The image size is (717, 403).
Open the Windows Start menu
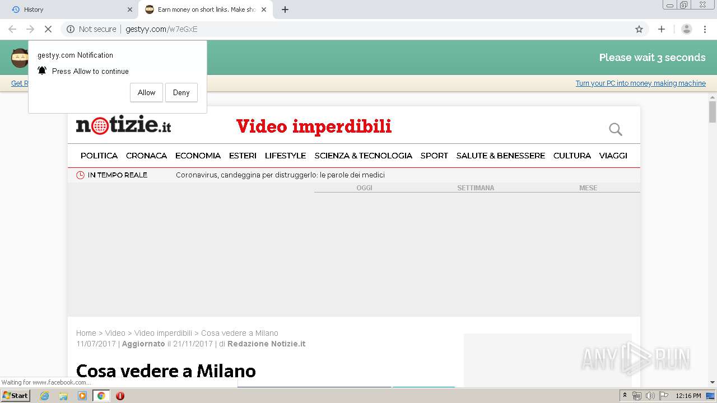pos(15,396)
